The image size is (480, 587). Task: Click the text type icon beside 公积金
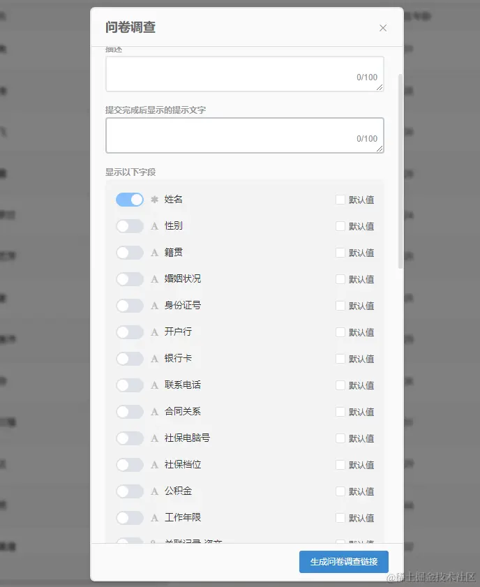point(154,491)
